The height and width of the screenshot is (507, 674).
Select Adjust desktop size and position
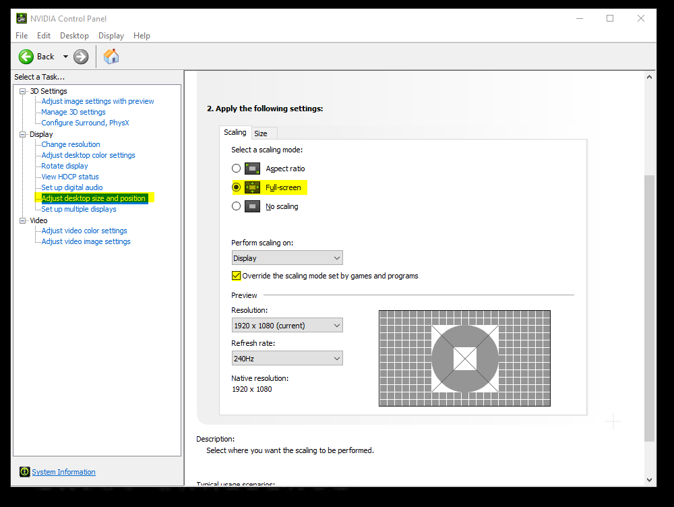pos(93,198)
